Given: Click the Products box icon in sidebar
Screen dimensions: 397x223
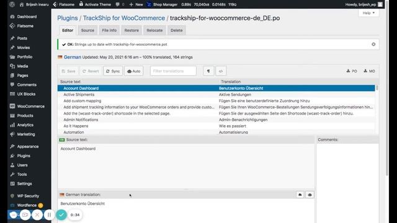Looking at the screenshot, I should coord(12,116).
